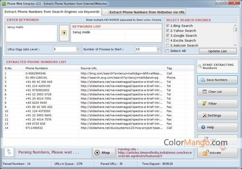The width and height of the screenshot is (242, 169).
Task: Click the isearch.avg.com source URL
Action: (119, 77)
